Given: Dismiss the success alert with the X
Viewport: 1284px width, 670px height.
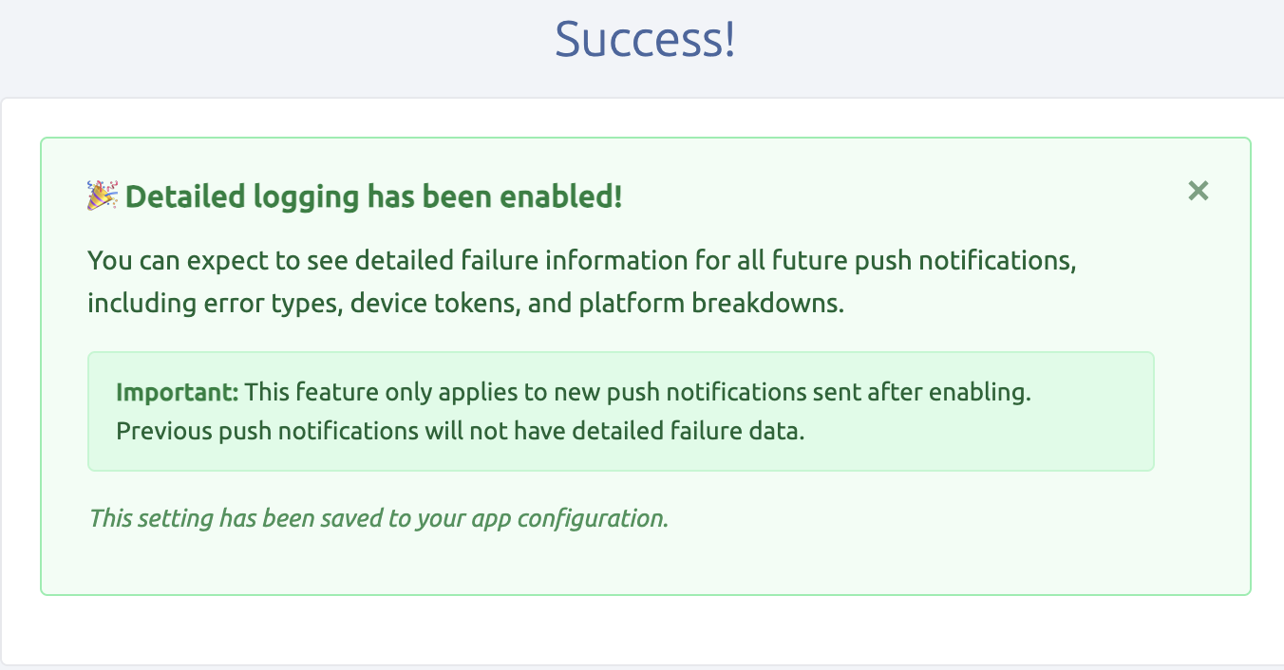Looking at the screenshot, I should (1198, 191).
